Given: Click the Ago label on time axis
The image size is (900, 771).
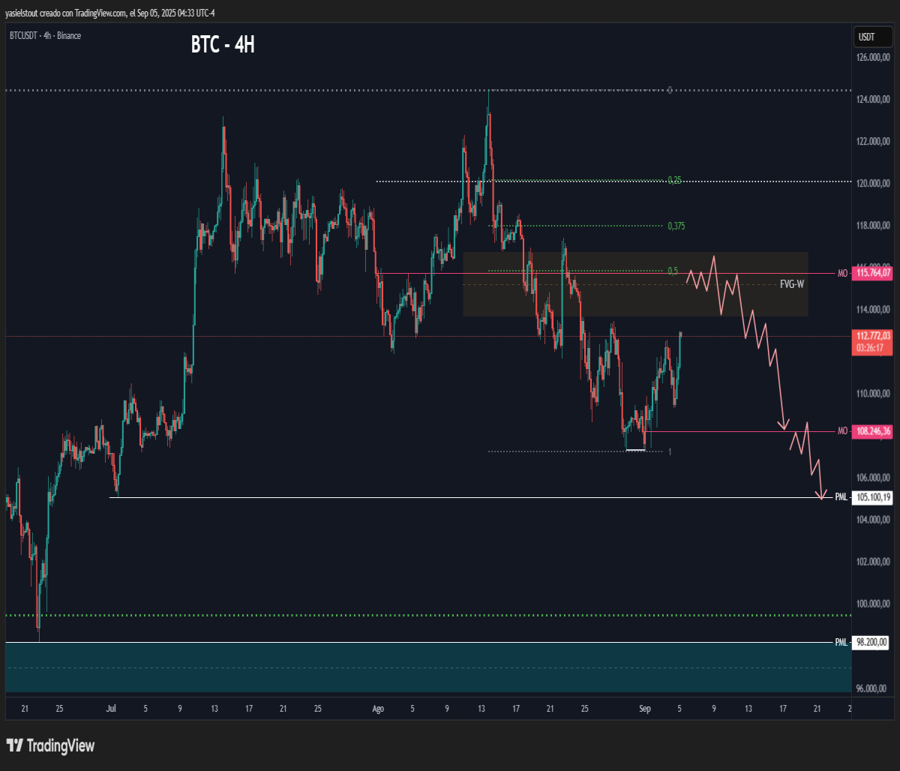Looking at the screenshot, I should point(378,708).
